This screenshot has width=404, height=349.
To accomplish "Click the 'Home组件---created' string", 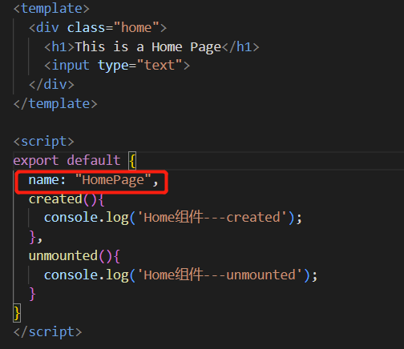I will [212, 218].
